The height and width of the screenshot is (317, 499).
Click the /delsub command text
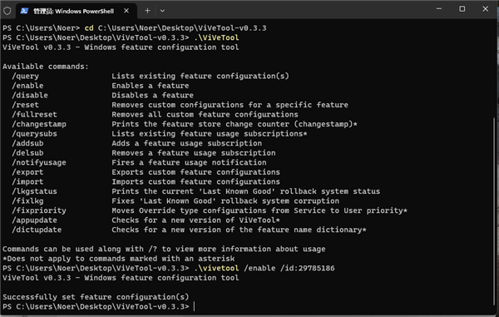(27, 153)
